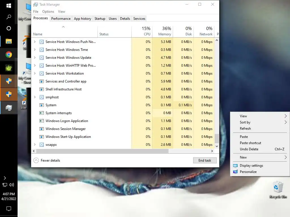Select the Windows Start-Up Application row text

(x=68, y=137)
